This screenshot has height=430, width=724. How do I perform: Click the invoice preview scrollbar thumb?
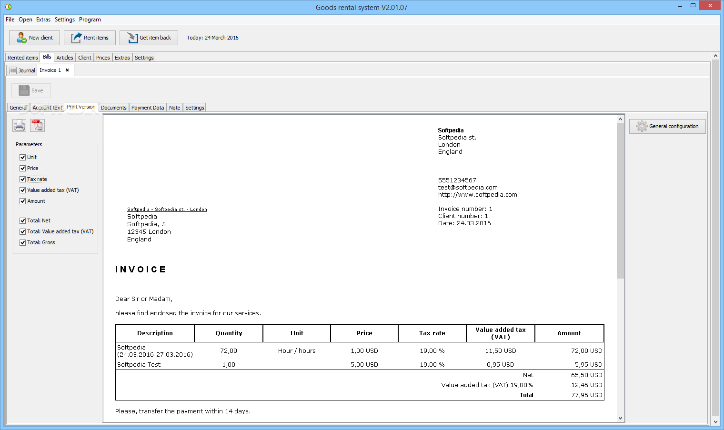point(620,200)
